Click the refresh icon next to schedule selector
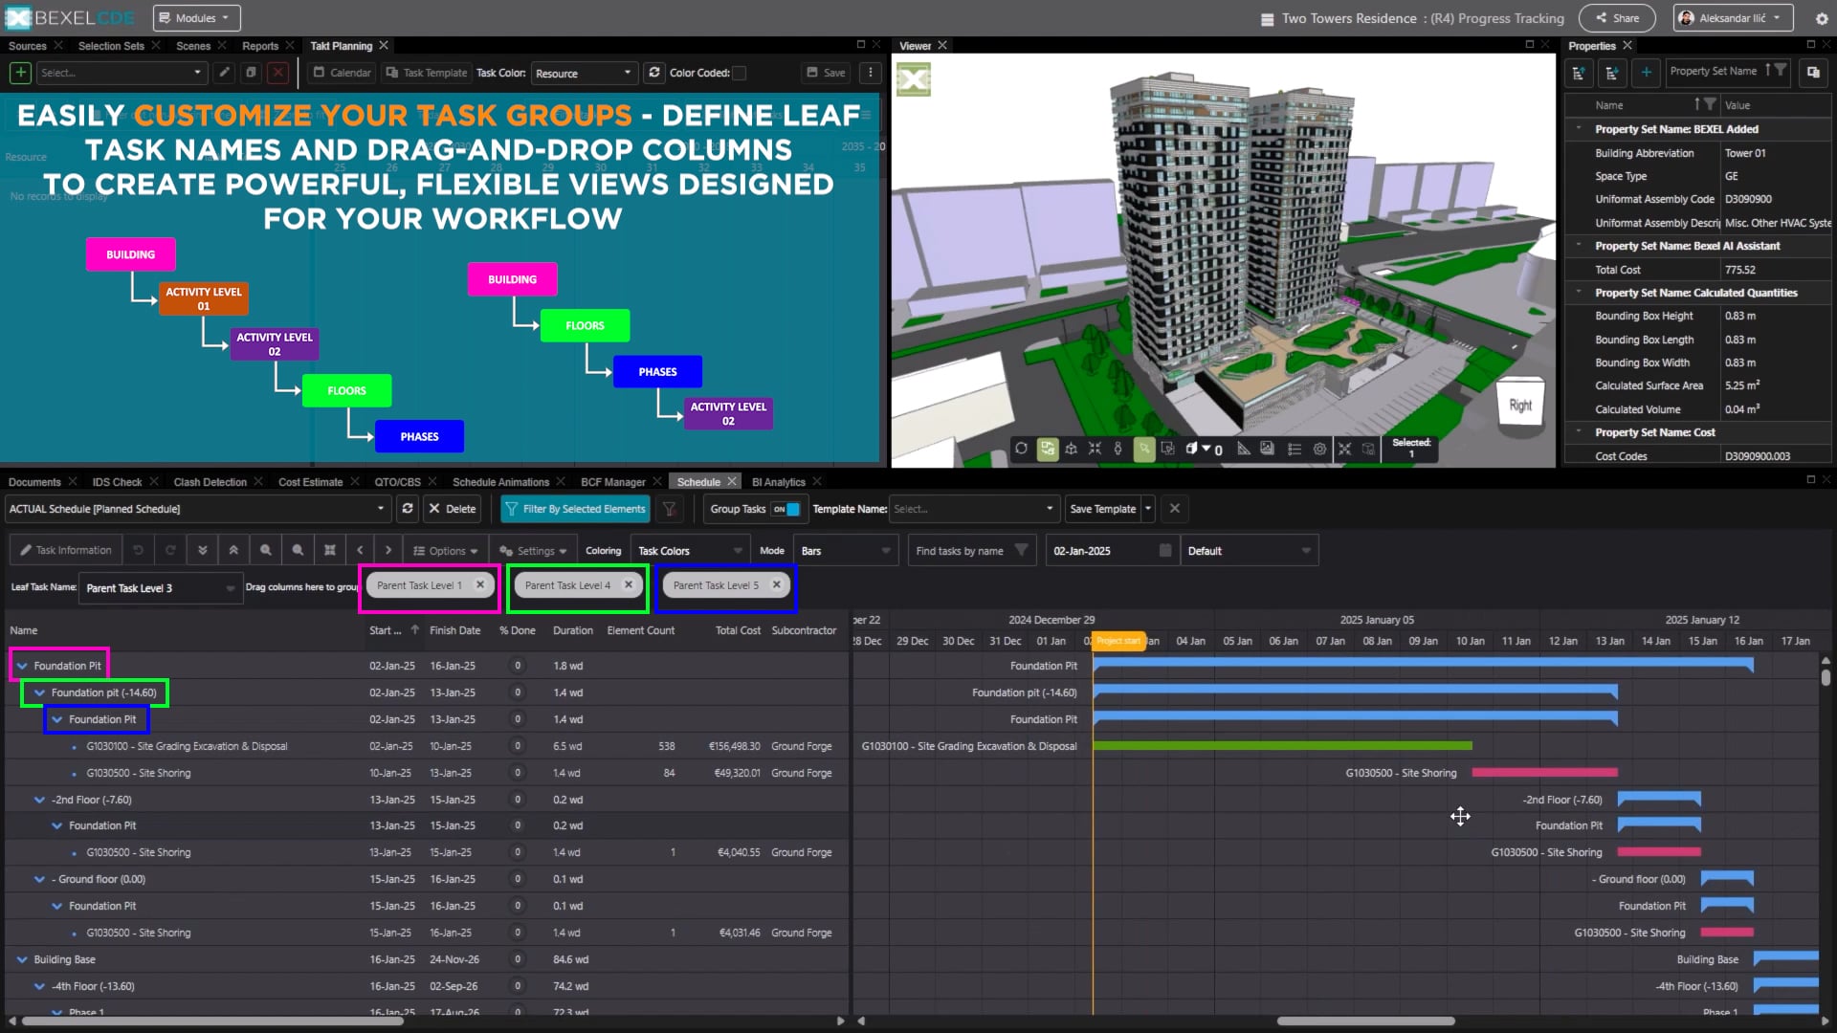The height and width of the screenshot is (1033, 1837). click(x=408, y=509)
